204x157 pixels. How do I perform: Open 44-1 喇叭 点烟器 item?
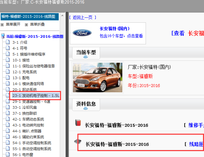pos(27,131)
